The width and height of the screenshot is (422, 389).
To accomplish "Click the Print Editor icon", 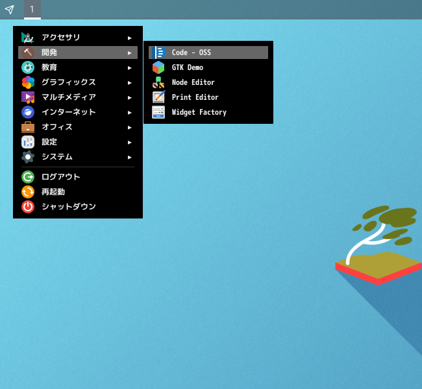I will point(158,97).
